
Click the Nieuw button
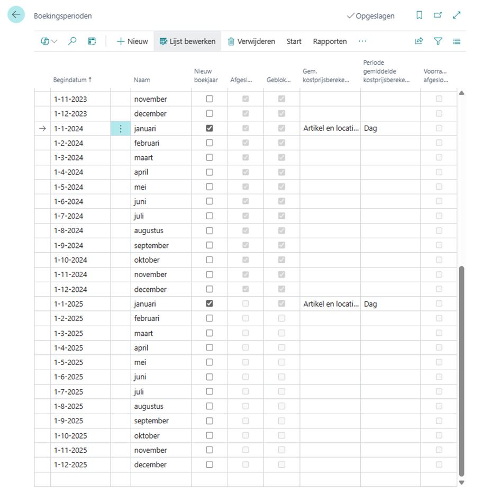coord(132,41)
